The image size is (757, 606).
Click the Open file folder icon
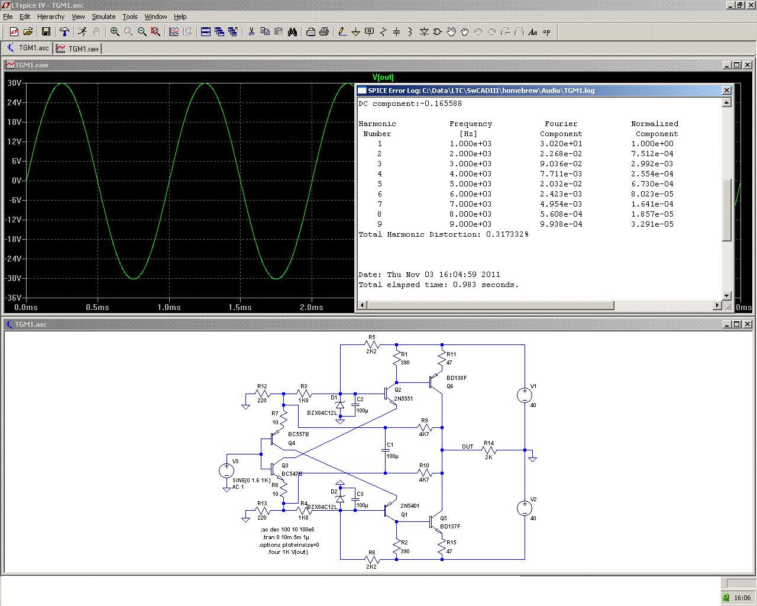click(28, 32)
